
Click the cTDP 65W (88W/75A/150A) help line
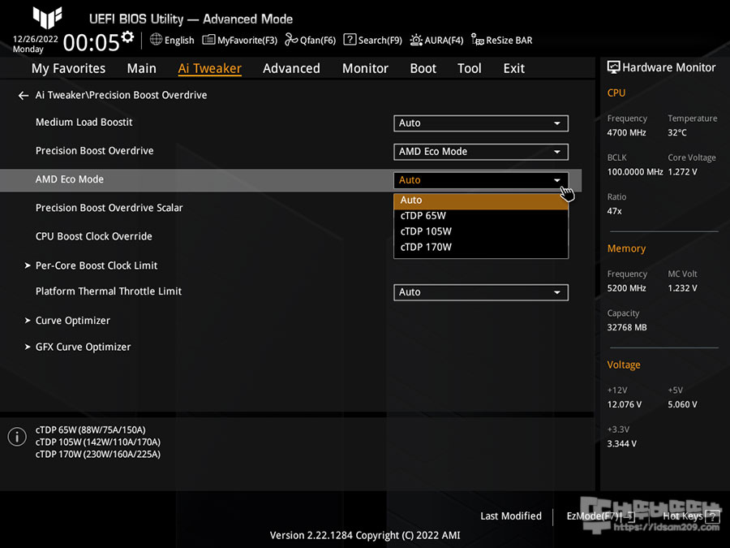tap(90, 429)
